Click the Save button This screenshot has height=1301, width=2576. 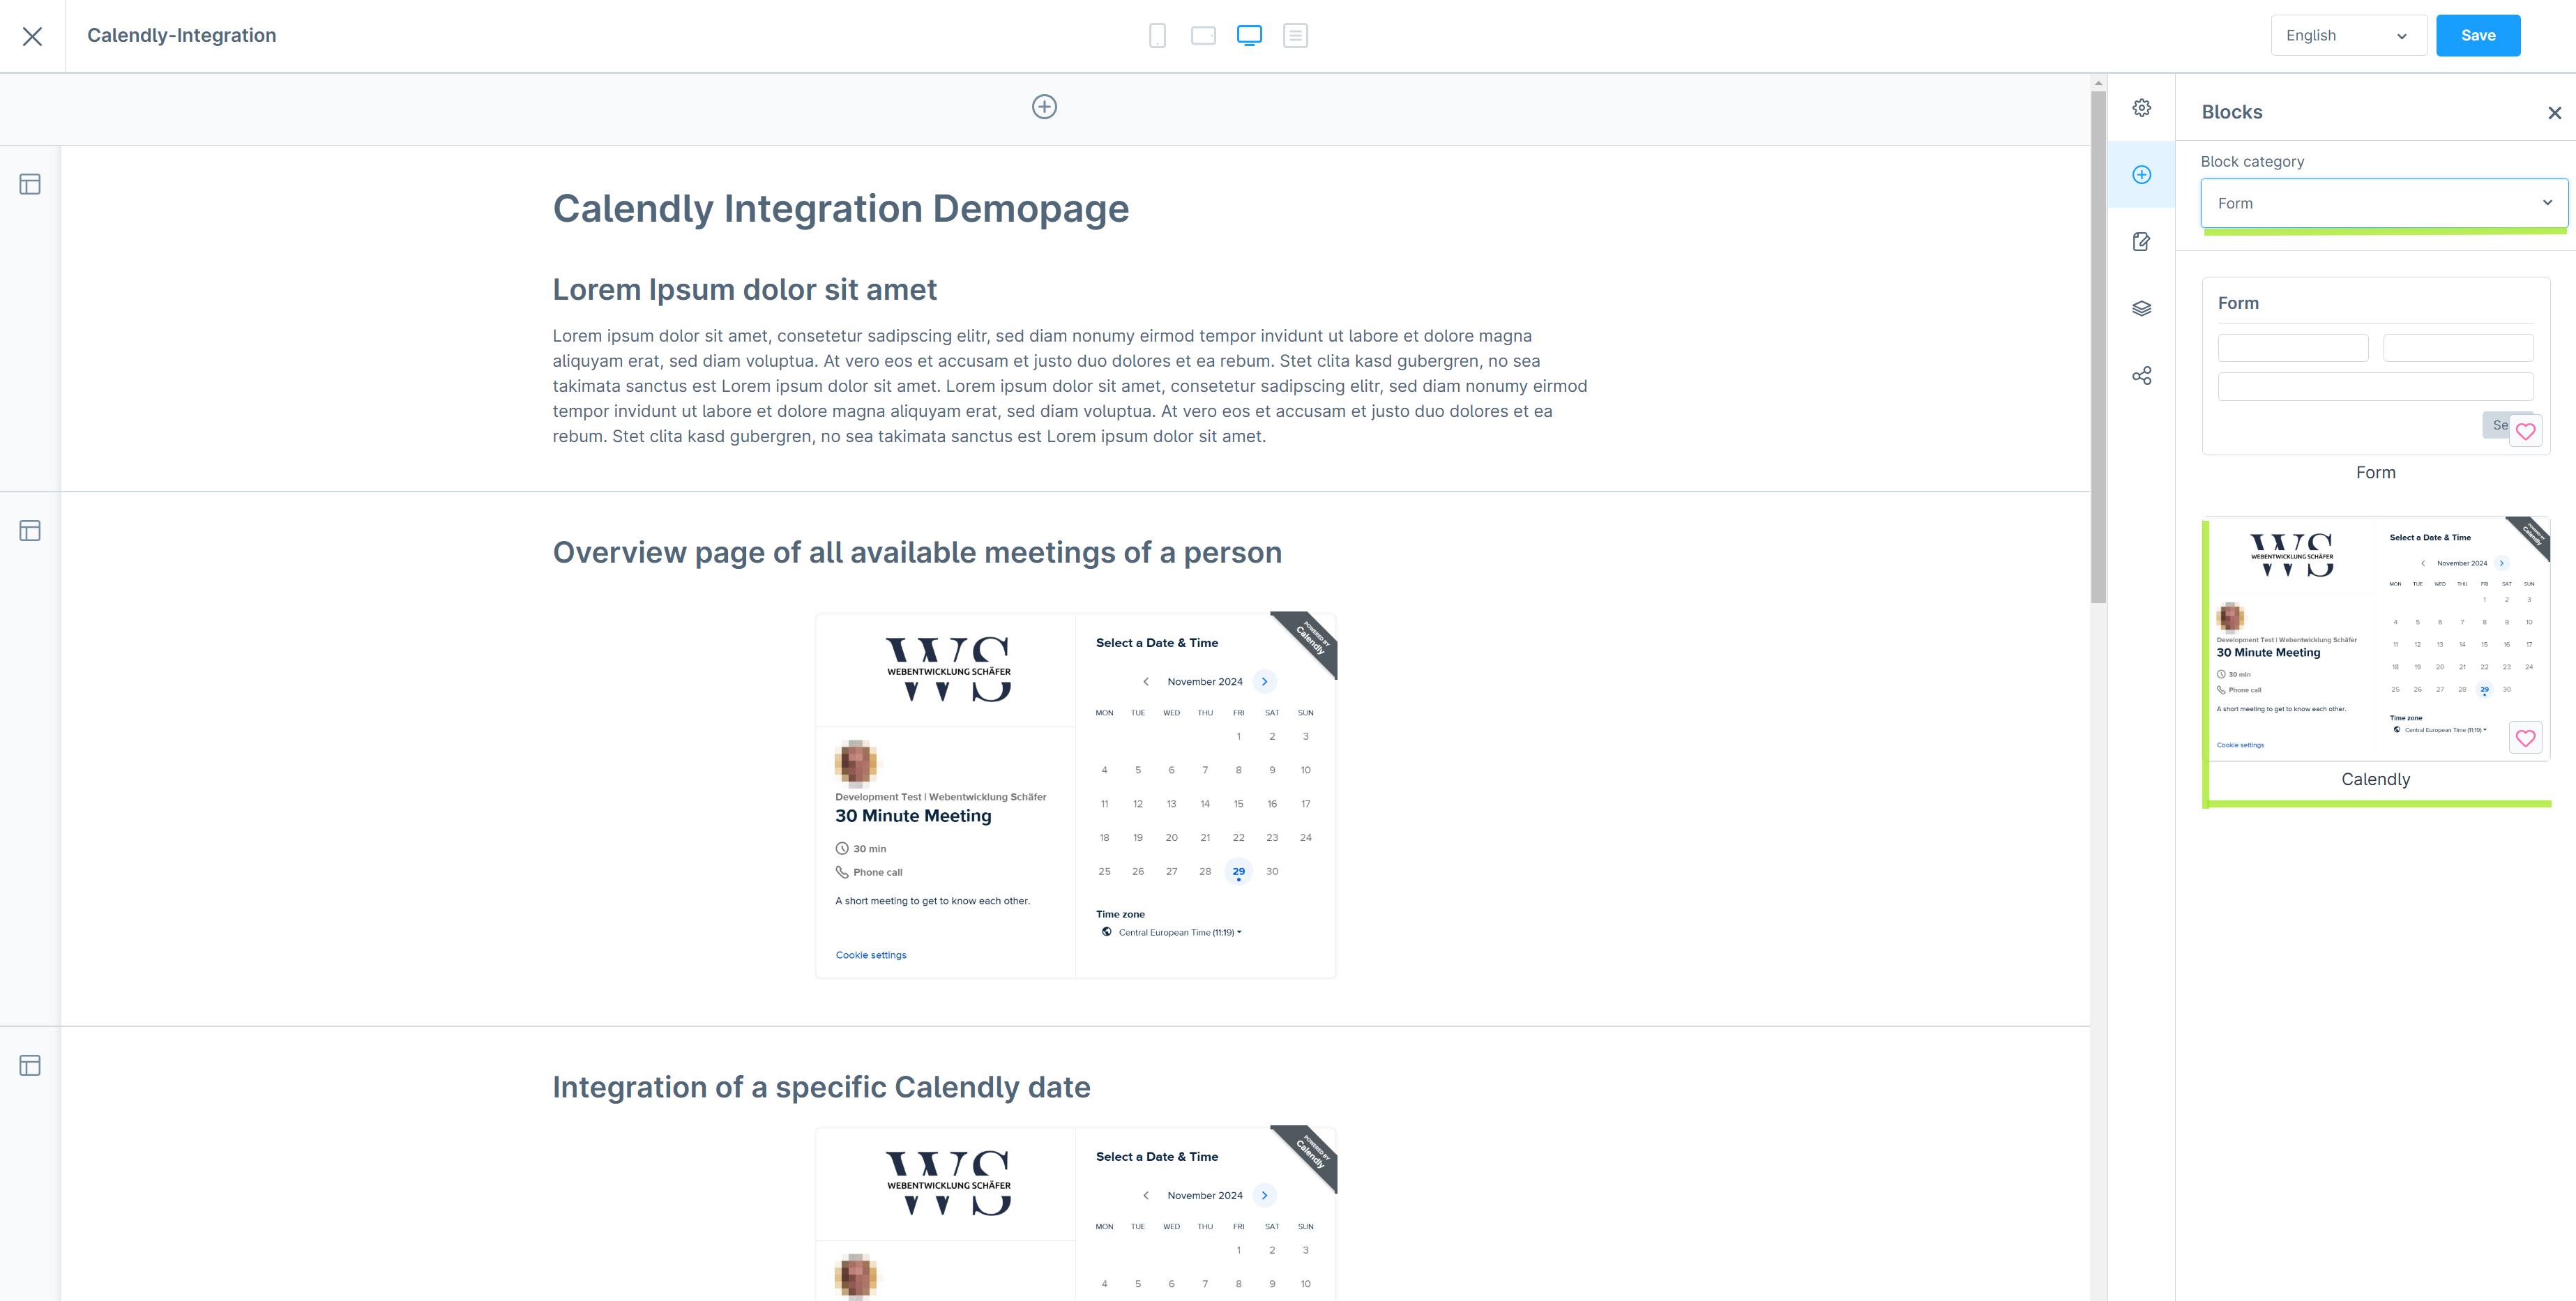tap(2478, 35)
